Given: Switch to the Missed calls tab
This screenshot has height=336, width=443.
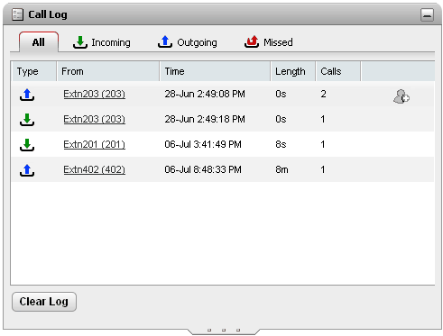Looking at the screenshot, I should [268, 42].
